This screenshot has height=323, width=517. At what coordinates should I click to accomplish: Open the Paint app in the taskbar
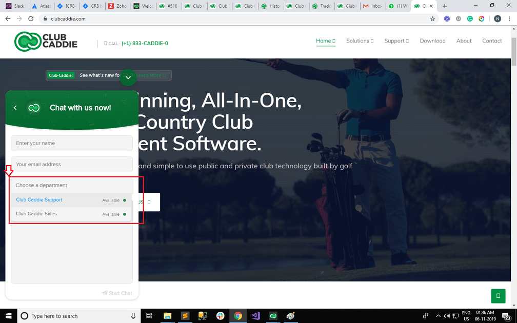pyautogui.click(x=290, y=316)
